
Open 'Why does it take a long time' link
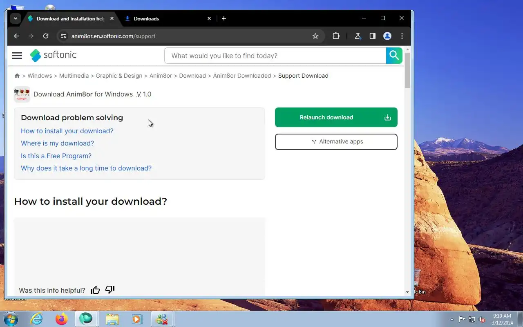pos(86,168)
